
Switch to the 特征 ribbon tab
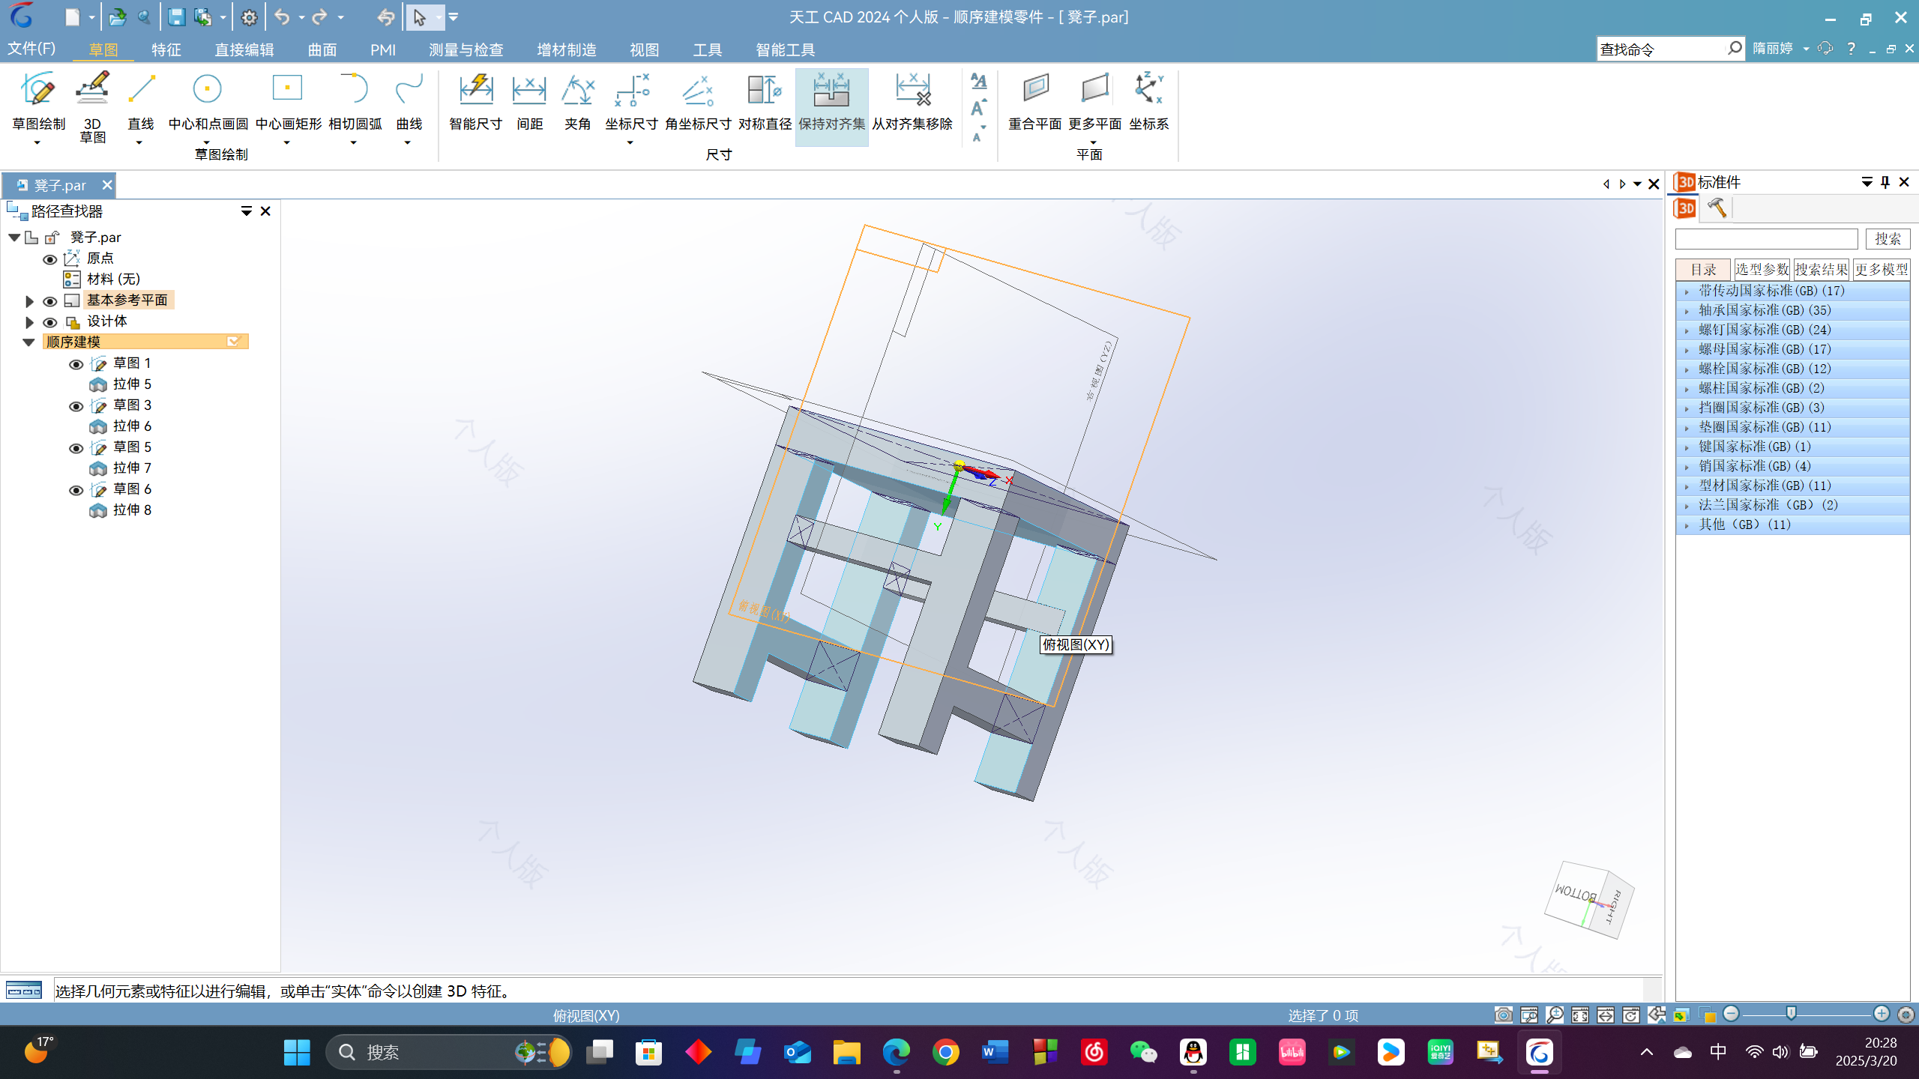pos(166,49)
